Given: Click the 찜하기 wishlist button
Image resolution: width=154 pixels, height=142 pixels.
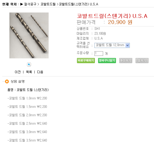Looking at the screenshot, I should coord(142,60).
